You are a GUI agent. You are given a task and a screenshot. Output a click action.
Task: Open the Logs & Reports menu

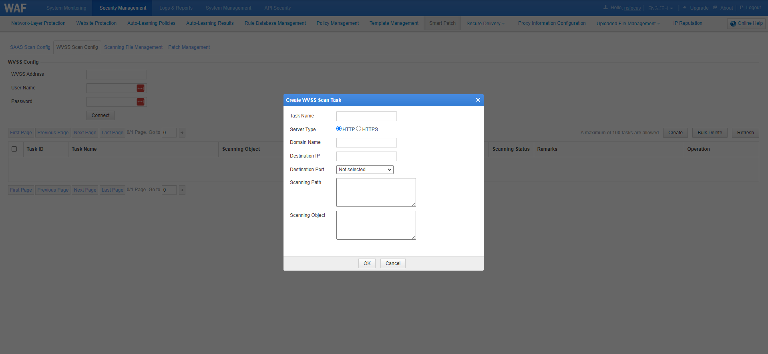tap(176, 8)
